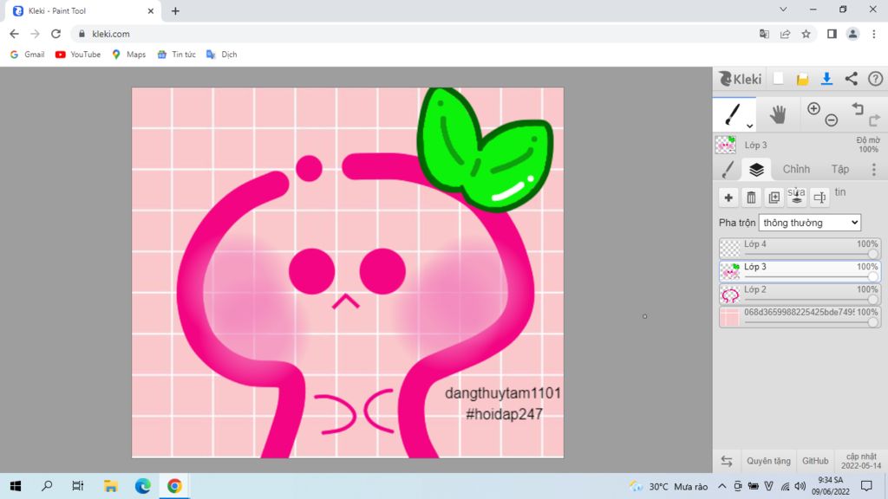Open the Gmail bookmark
Viewport: 888px width, 499px height.
[27, 55]
